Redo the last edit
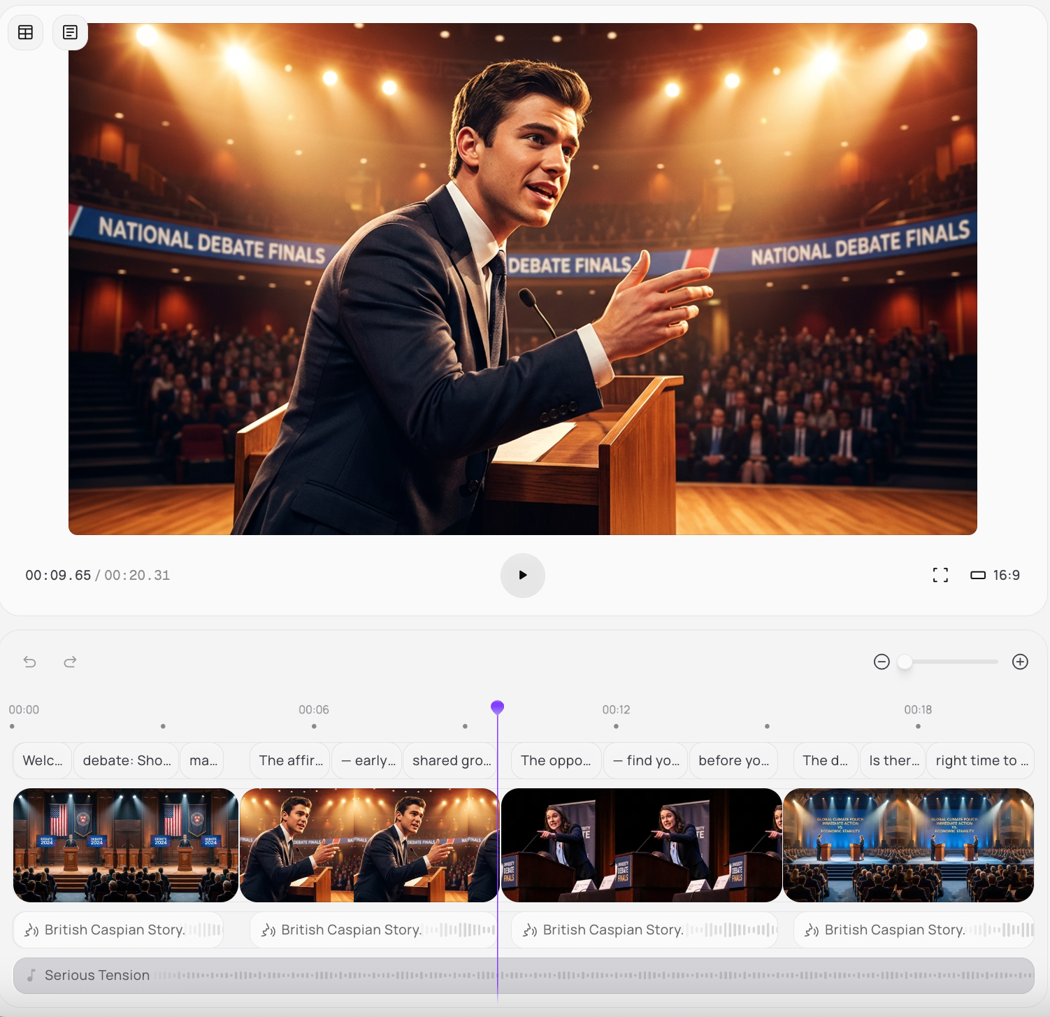This screenshot has width=1050, height=1017. [x=70, y=662]
